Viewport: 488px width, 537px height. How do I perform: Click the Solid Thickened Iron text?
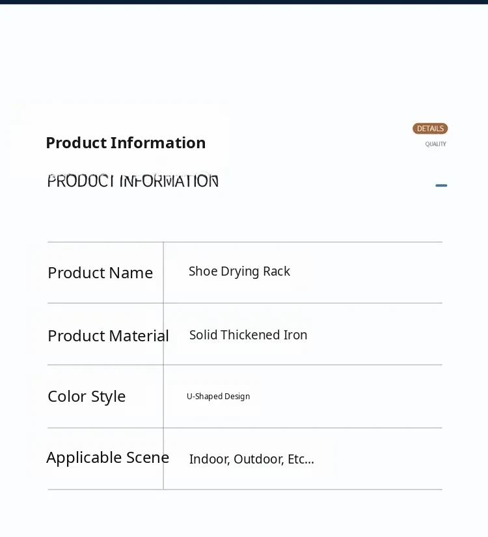[x=248, y=335]
